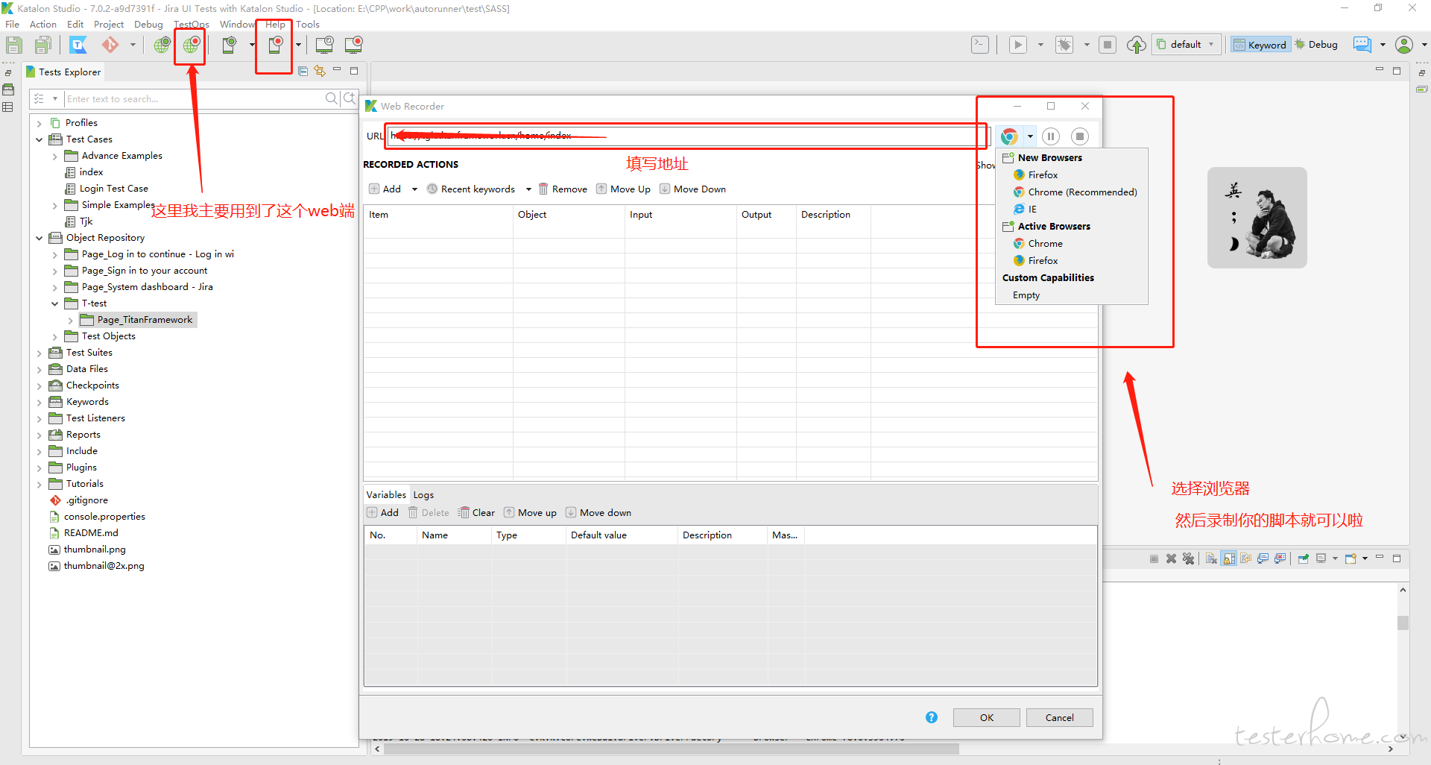The width and height of the screenshot is (1431, 765).
Task: Click the Spy Windows desktop icon
Action: pyautogui.click(x=324, y=45)
